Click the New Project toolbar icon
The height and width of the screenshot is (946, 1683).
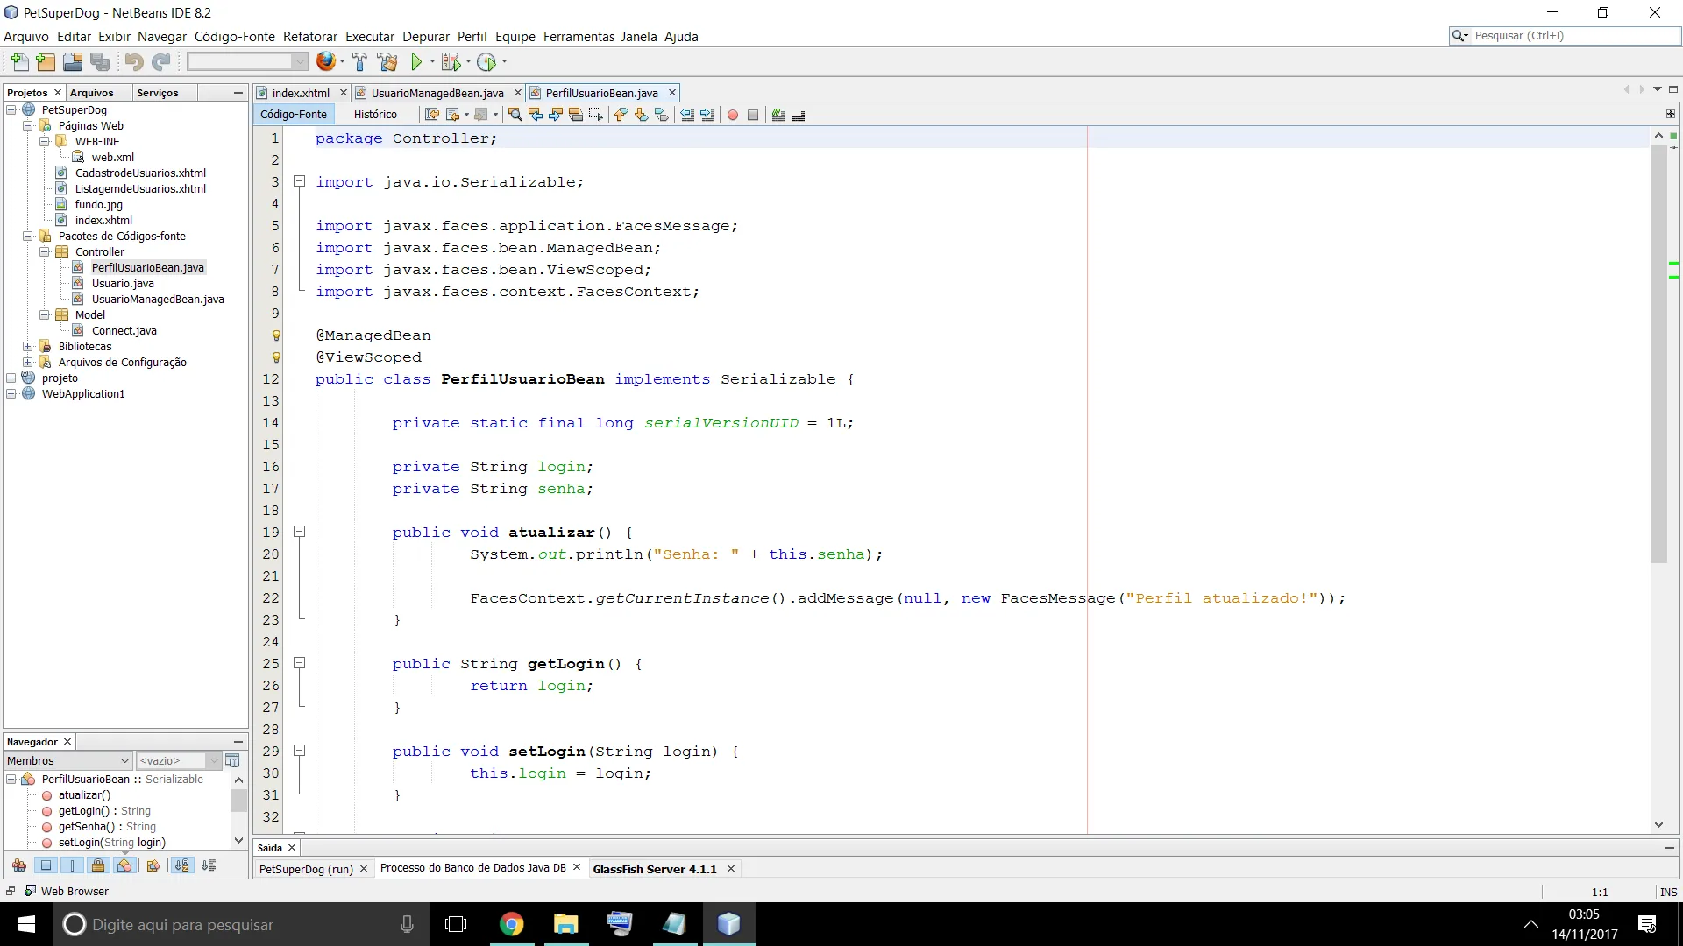pyautogui.click(x=46, y=61)
